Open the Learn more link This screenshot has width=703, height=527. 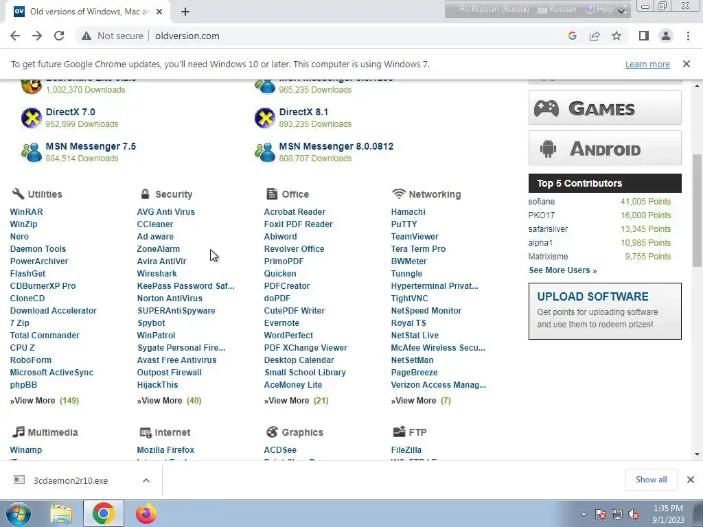tap(647, 64)
